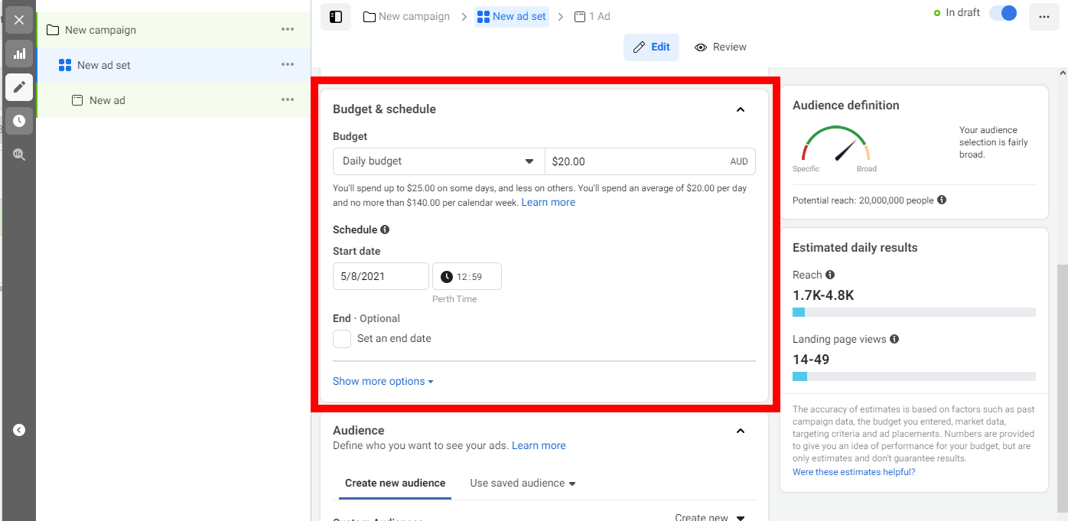Select the pencil edit icon in the sidebar
This screenshot has width=1068, height=521.
tap(19, 87)
